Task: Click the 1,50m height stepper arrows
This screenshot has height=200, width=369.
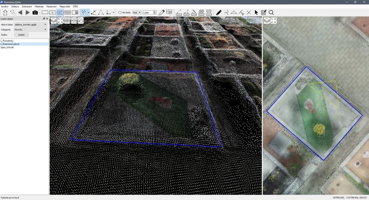Action: coord(155,12)
